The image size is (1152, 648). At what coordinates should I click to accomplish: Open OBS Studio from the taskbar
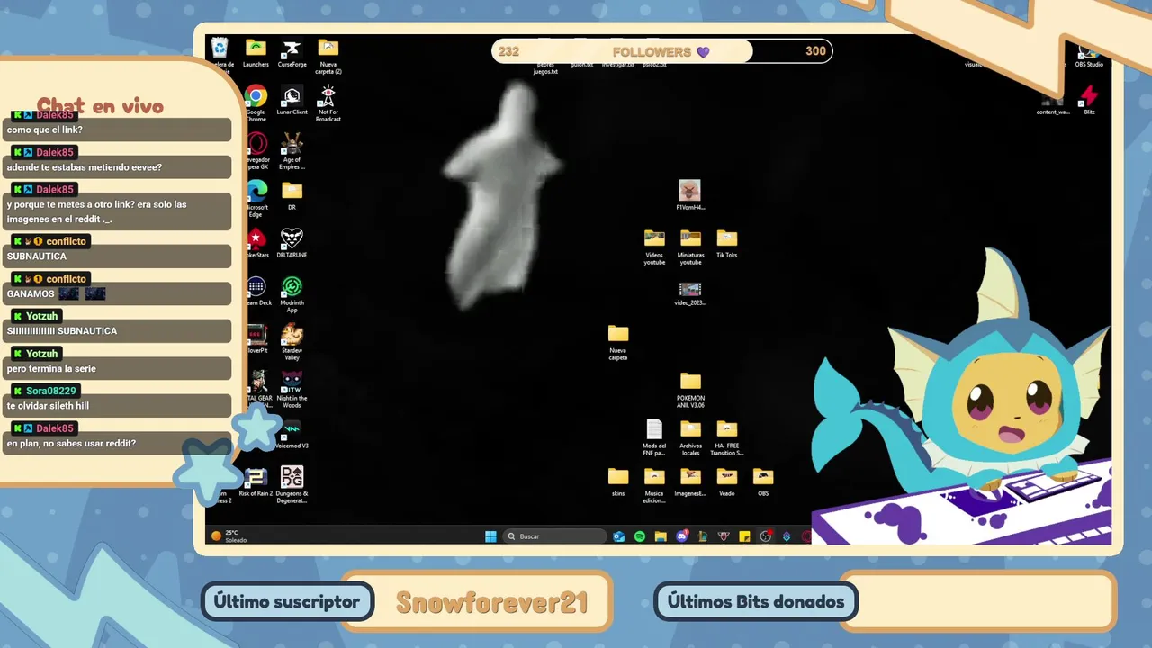(x=766, y=536)
